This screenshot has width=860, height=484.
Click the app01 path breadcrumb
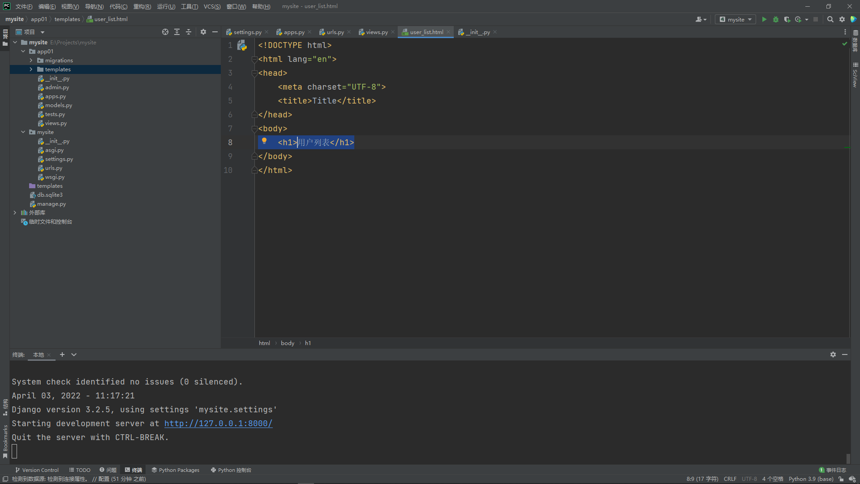(x=39, y=19)
